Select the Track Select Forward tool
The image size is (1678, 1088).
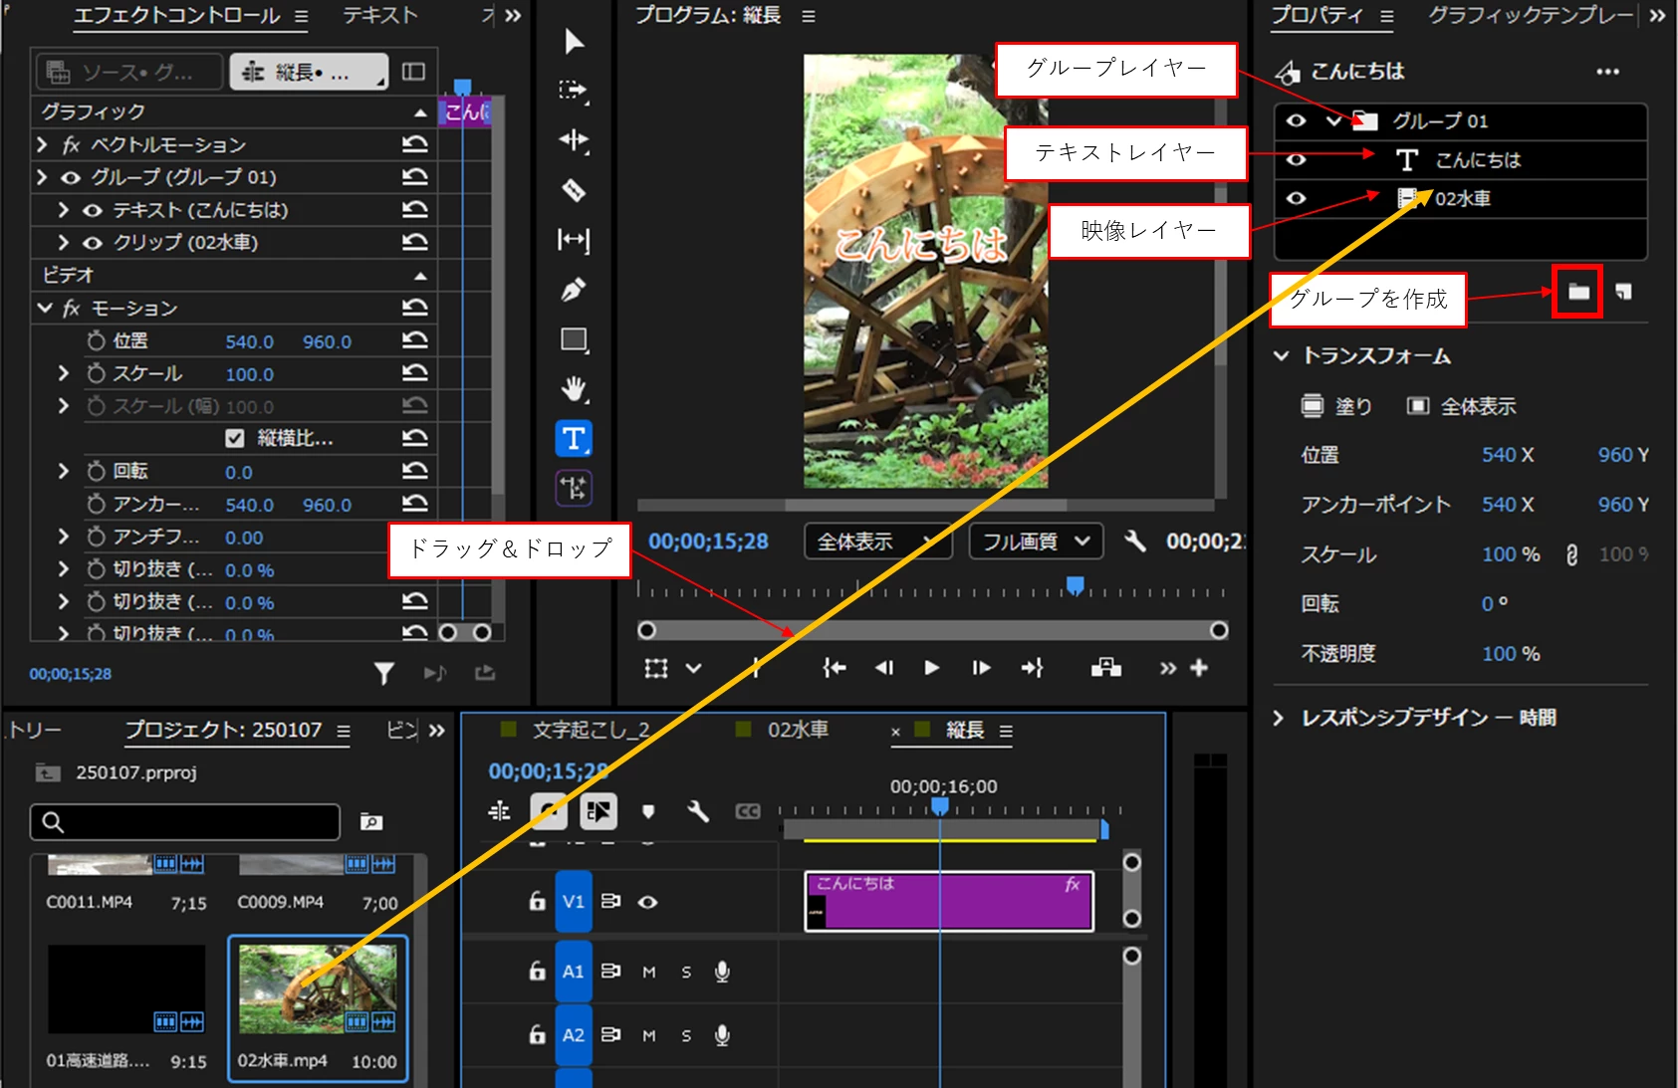[574, 91]
